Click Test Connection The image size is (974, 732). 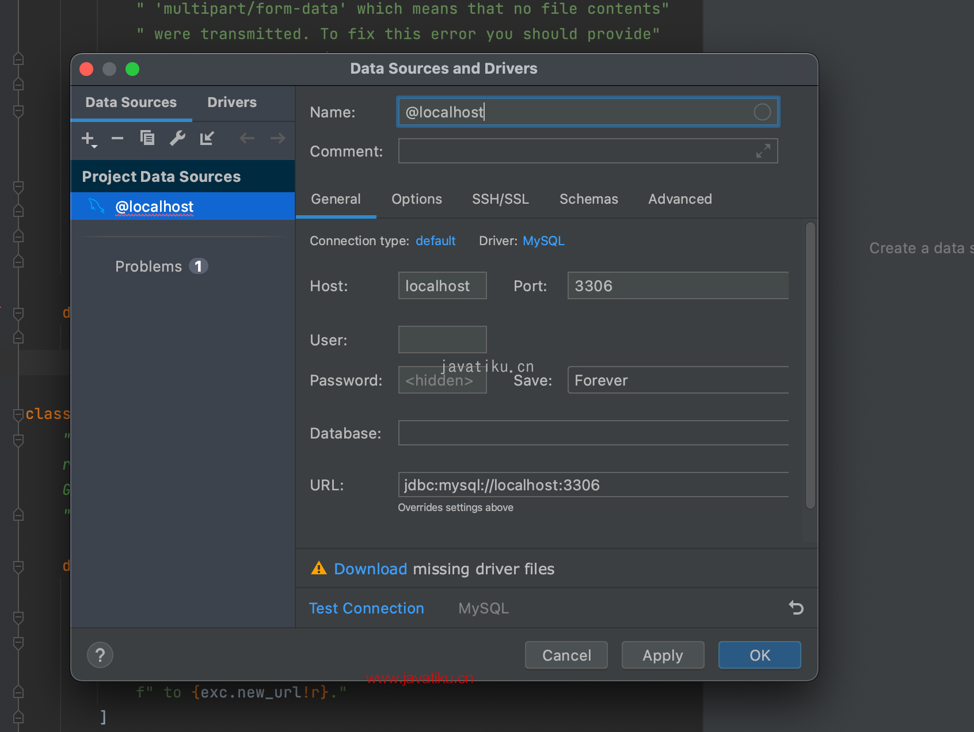tap(367, 608)
